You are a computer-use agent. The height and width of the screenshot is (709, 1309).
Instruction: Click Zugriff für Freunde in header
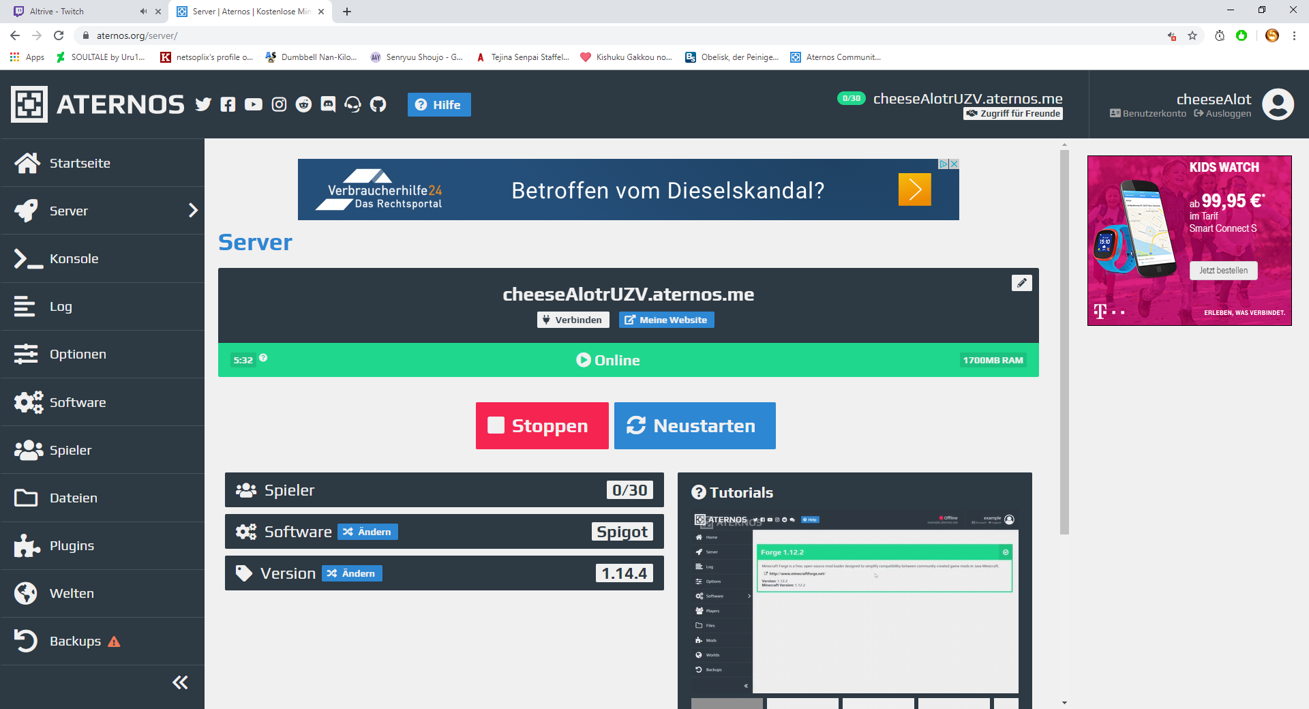point(1013,114)
